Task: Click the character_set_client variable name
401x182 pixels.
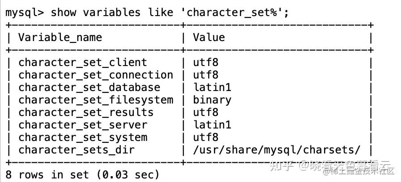Action: 83,63
